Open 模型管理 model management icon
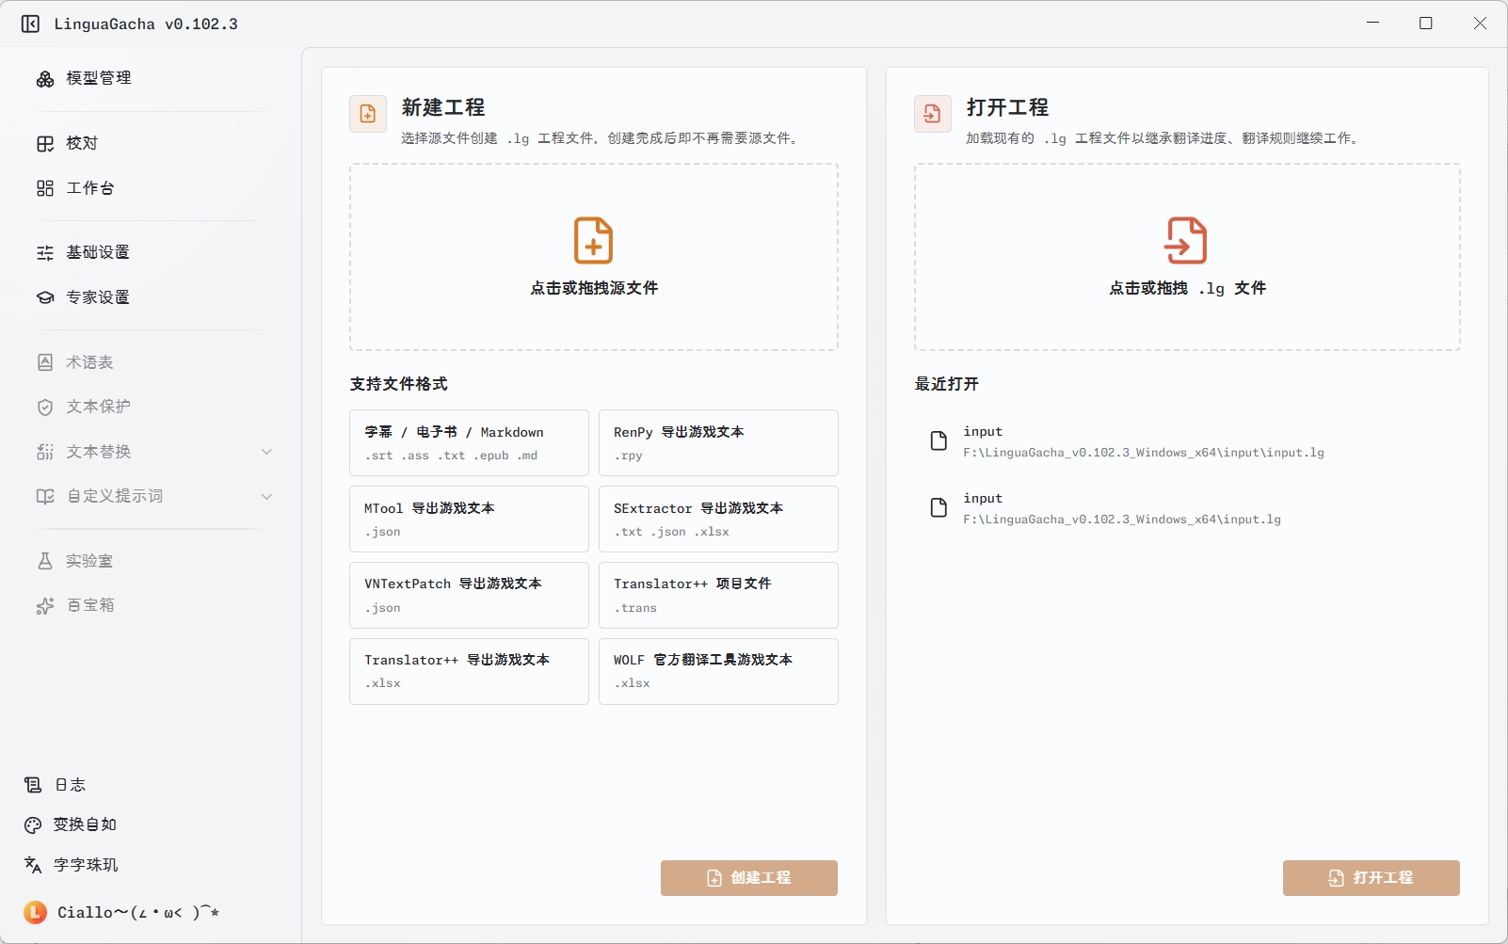Image resolution: width=1508 pixels, height=944 pixels. pyautogui.click(x=45, y=79)
